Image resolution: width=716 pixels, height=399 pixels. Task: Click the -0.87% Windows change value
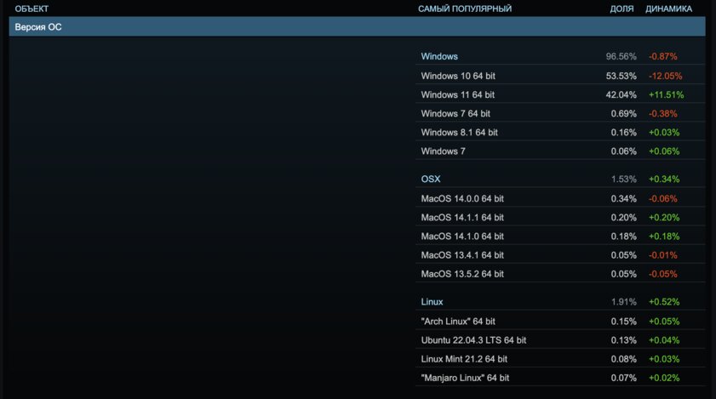click(x=663, y=57)
